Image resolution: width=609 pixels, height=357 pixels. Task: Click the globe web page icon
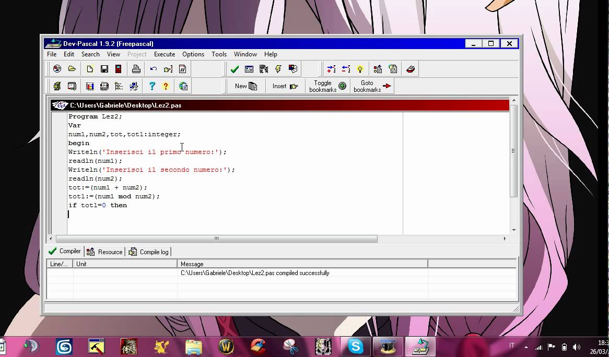point(183,86)
